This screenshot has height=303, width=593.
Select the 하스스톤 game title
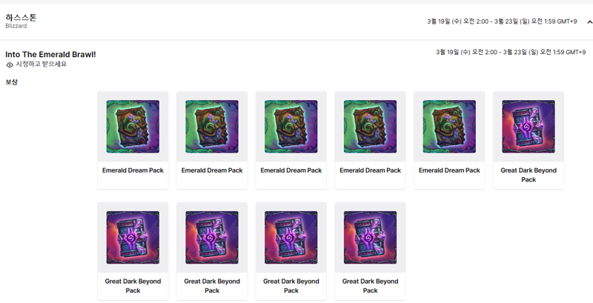[x=21, y=17]
